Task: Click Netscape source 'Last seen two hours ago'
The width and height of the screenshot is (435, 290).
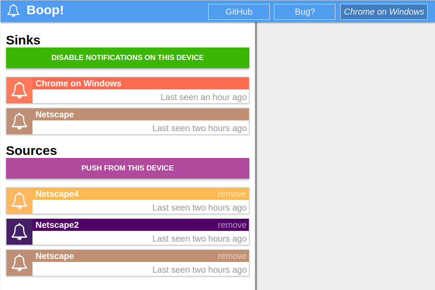Action: click(200, 270)
